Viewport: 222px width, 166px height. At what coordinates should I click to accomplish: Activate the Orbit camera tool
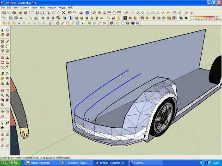2,90
